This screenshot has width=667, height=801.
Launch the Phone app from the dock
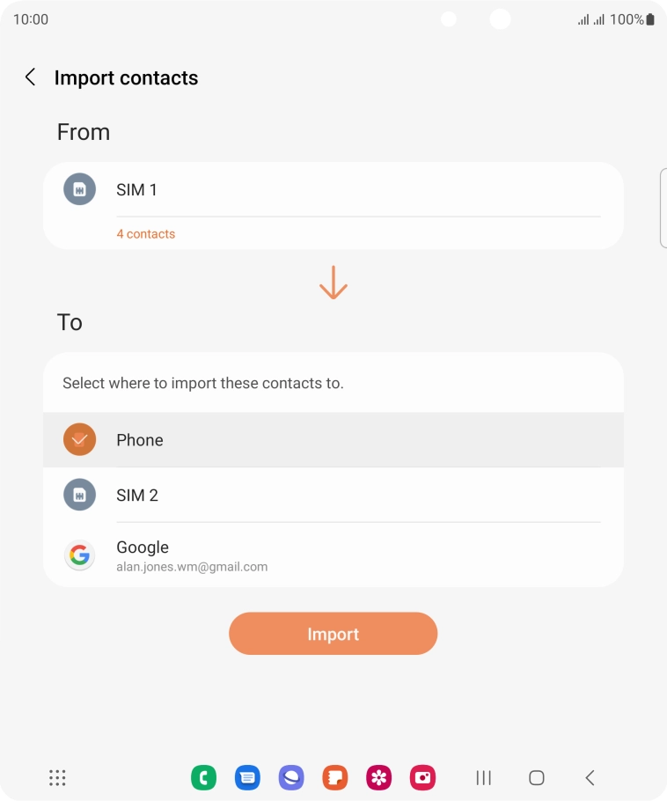tap(203, 777)
